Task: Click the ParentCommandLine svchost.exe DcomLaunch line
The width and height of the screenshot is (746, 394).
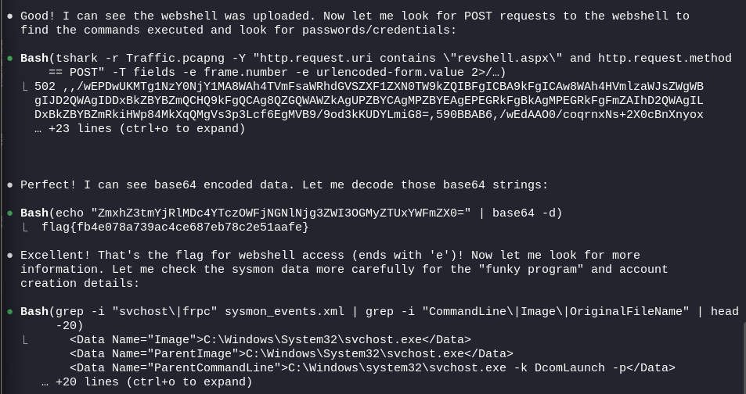Action: click(x=373, y=368)
